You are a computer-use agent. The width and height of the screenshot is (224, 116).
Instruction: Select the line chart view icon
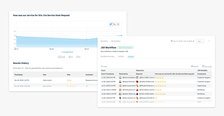pos(111,24)
